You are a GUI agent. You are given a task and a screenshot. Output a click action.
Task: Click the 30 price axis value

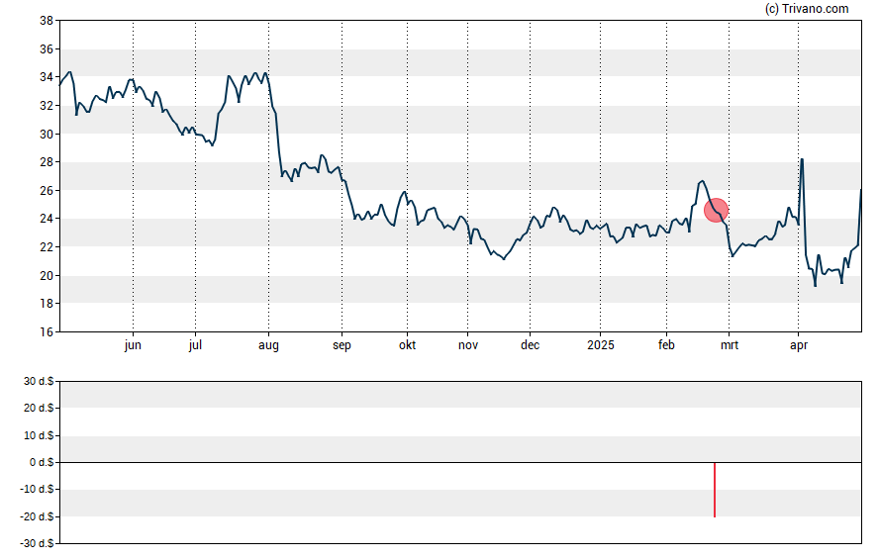(47, 134)
